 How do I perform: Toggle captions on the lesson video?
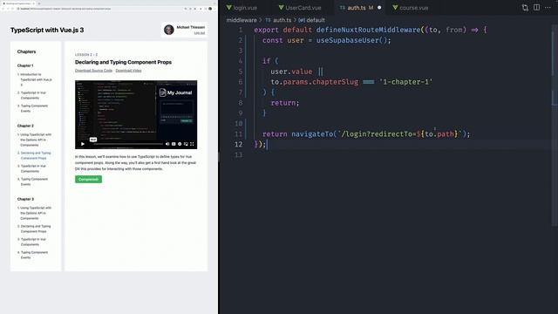(x=174, y=144)
